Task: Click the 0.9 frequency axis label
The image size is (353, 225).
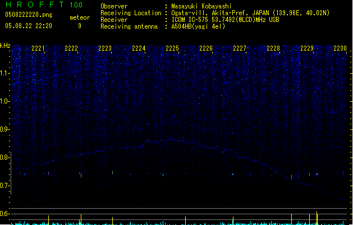Action: tap(5, 129)
